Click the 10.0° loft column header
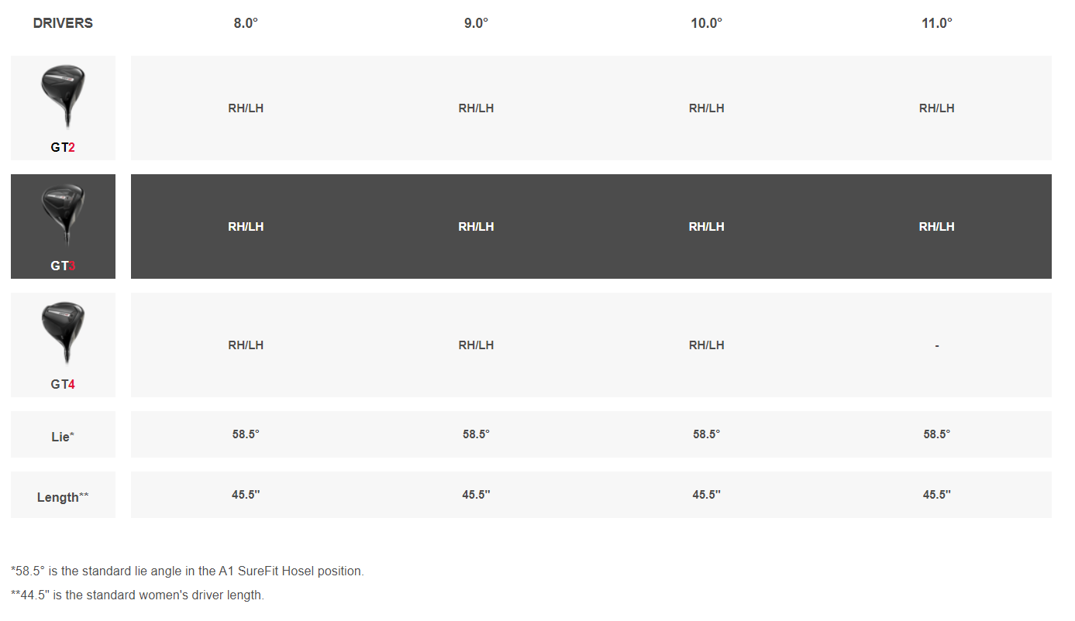The width and height of the screenshot is (1075, 621). coord(706,23)
